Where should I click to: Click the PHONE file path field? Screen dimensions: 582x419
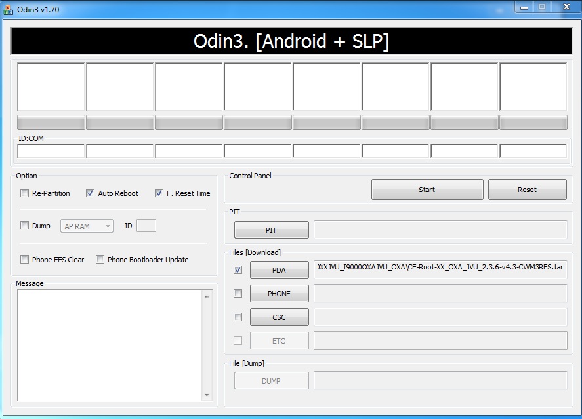(x=440, y=293)
